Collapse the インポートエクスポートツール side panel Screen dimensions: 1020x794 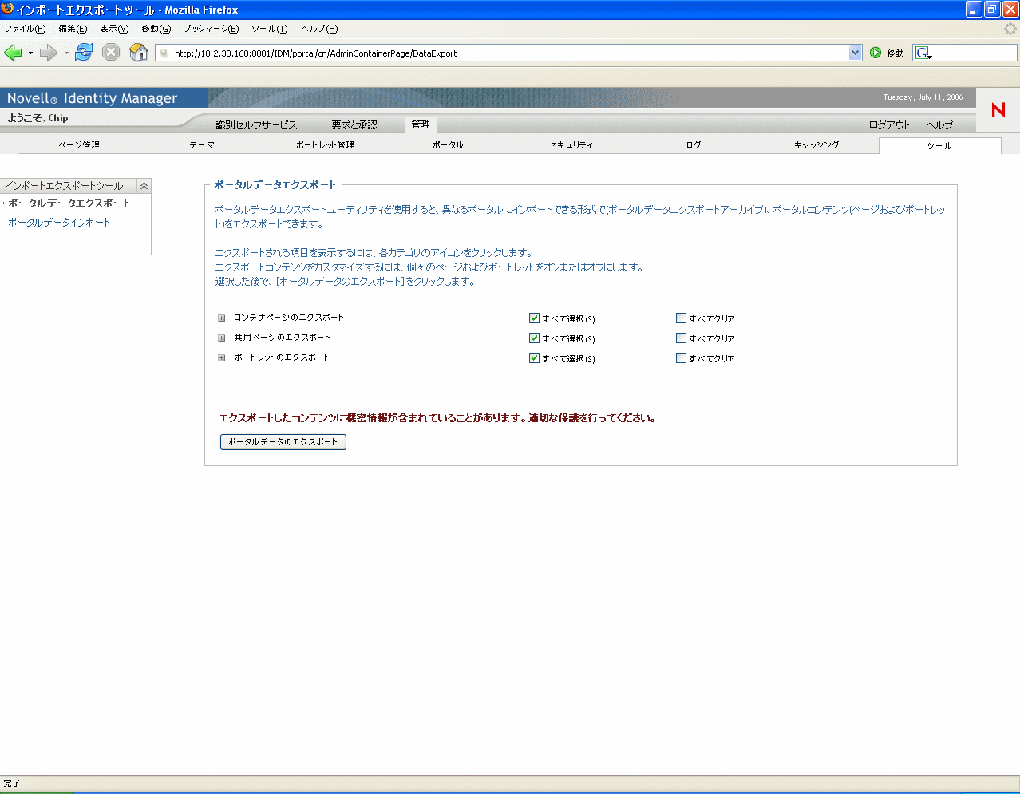(144, 186)
